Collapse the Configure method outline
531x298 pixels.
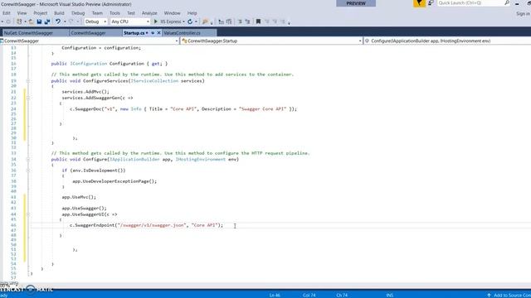click(28, 160)
